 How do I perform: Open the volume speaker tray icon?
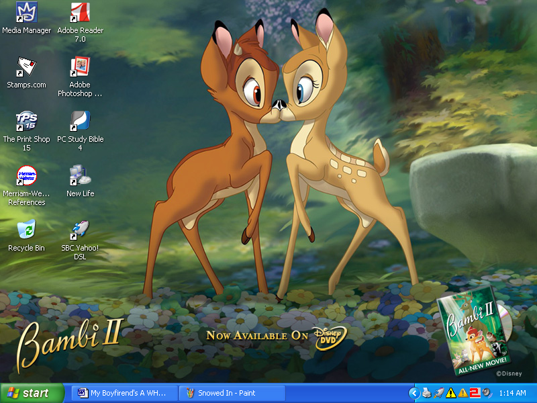tap(486, 393)
